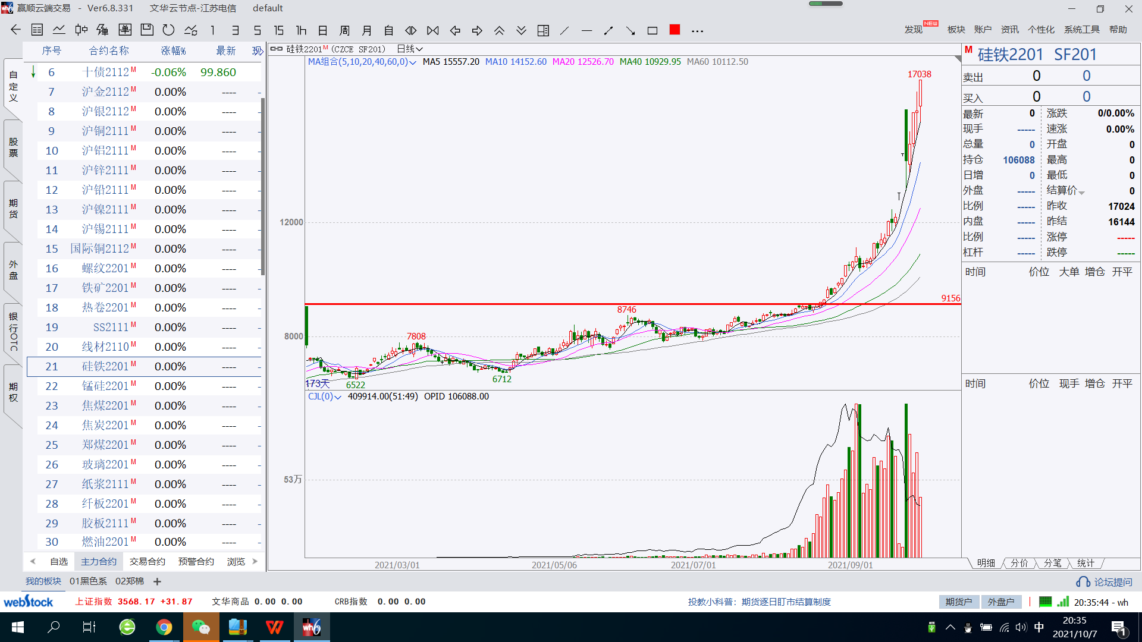Select the 5-minute period button
Viewport: 1142px width, 642px height.
coord(257,30)
